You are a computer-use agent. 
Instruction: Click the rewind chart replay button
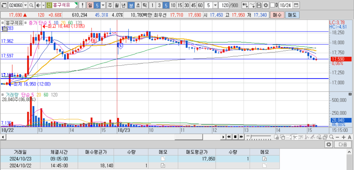229,137
